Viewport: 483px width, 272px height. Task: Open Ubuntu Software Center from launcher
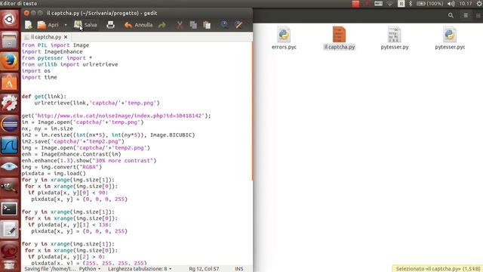9,82
